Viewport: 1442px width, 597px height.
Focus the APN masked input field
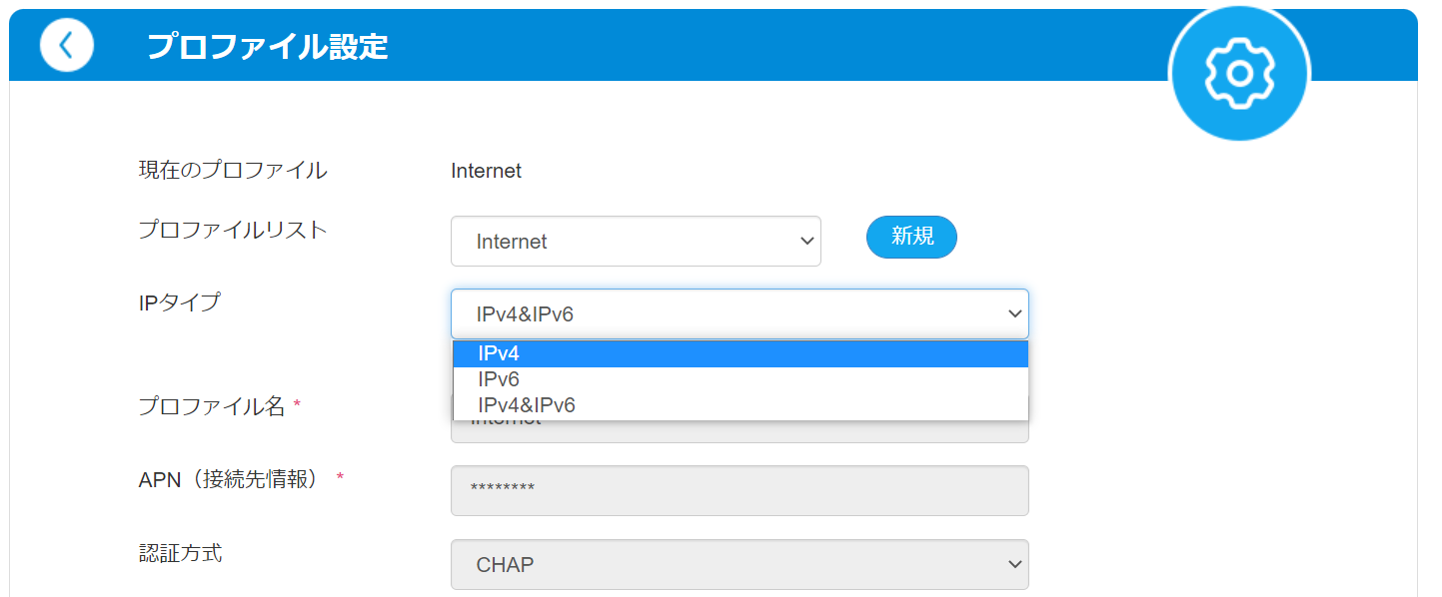pyautogui.click(x=739, y=490)
